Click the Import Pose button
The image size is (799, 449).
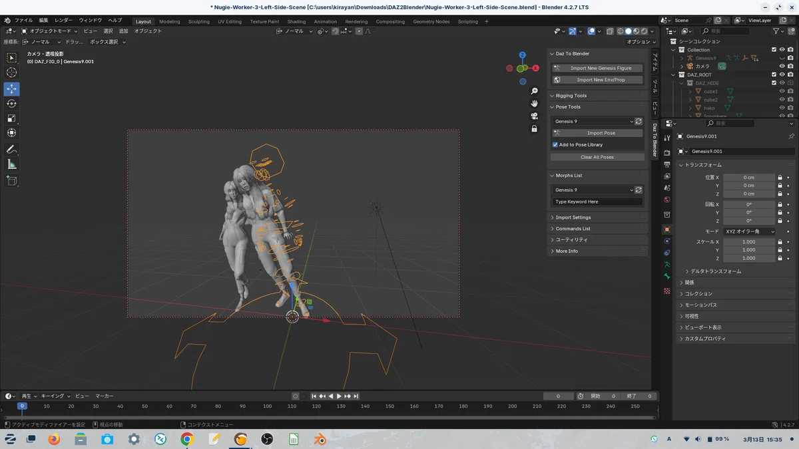pos(597,133)
